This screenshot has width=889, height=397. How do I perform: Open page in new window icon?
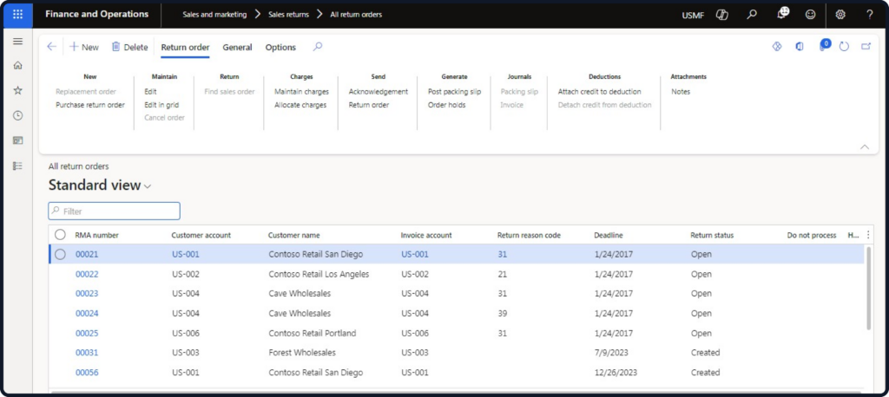[x=866, y=47]
